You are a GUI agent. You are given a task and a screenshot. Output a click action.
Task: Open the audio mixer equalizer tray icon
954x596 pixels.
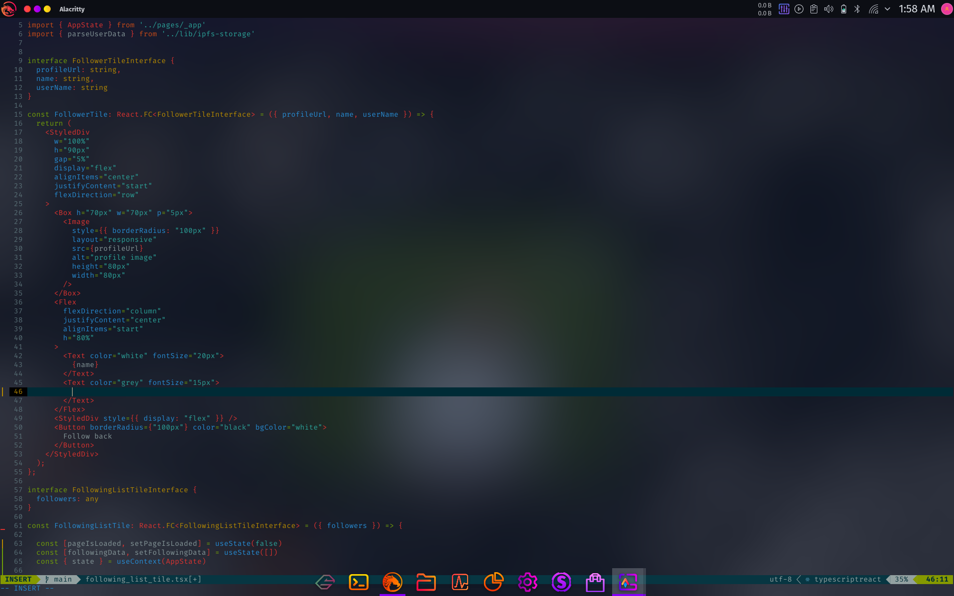pos(784,9)
